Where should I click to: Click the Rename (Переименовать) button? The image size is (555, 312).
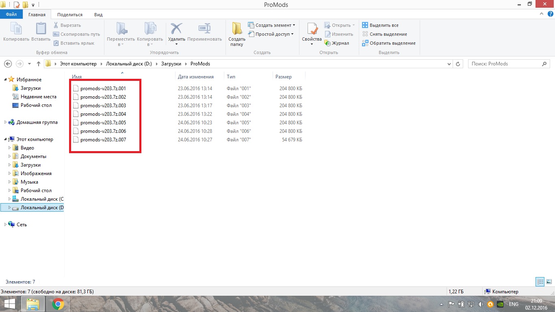pos(205,32)
